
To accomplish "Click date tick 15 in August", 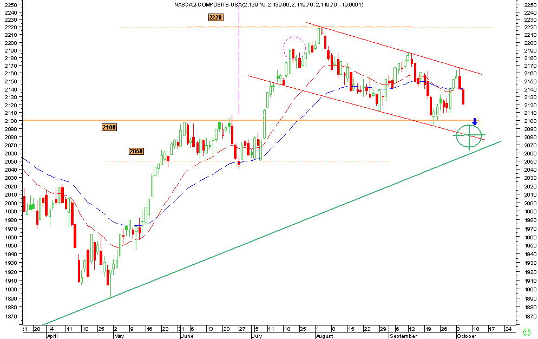I will point(351,329).
